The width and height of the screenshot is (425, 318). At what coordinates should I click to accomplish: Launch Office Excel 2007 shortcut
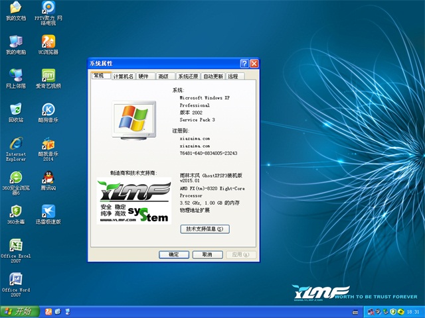(16, 245)
